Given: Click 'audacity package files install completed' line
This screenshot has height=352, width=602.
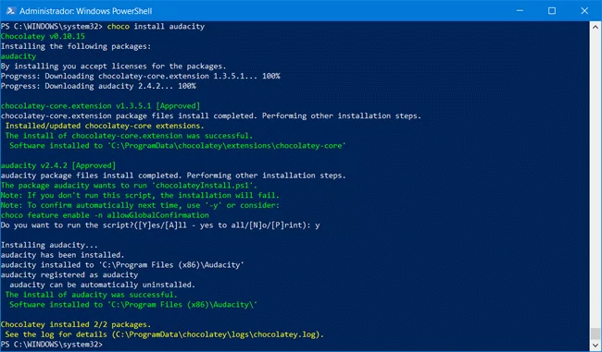Looking at the screenshot, I should [x=173, y=176].
